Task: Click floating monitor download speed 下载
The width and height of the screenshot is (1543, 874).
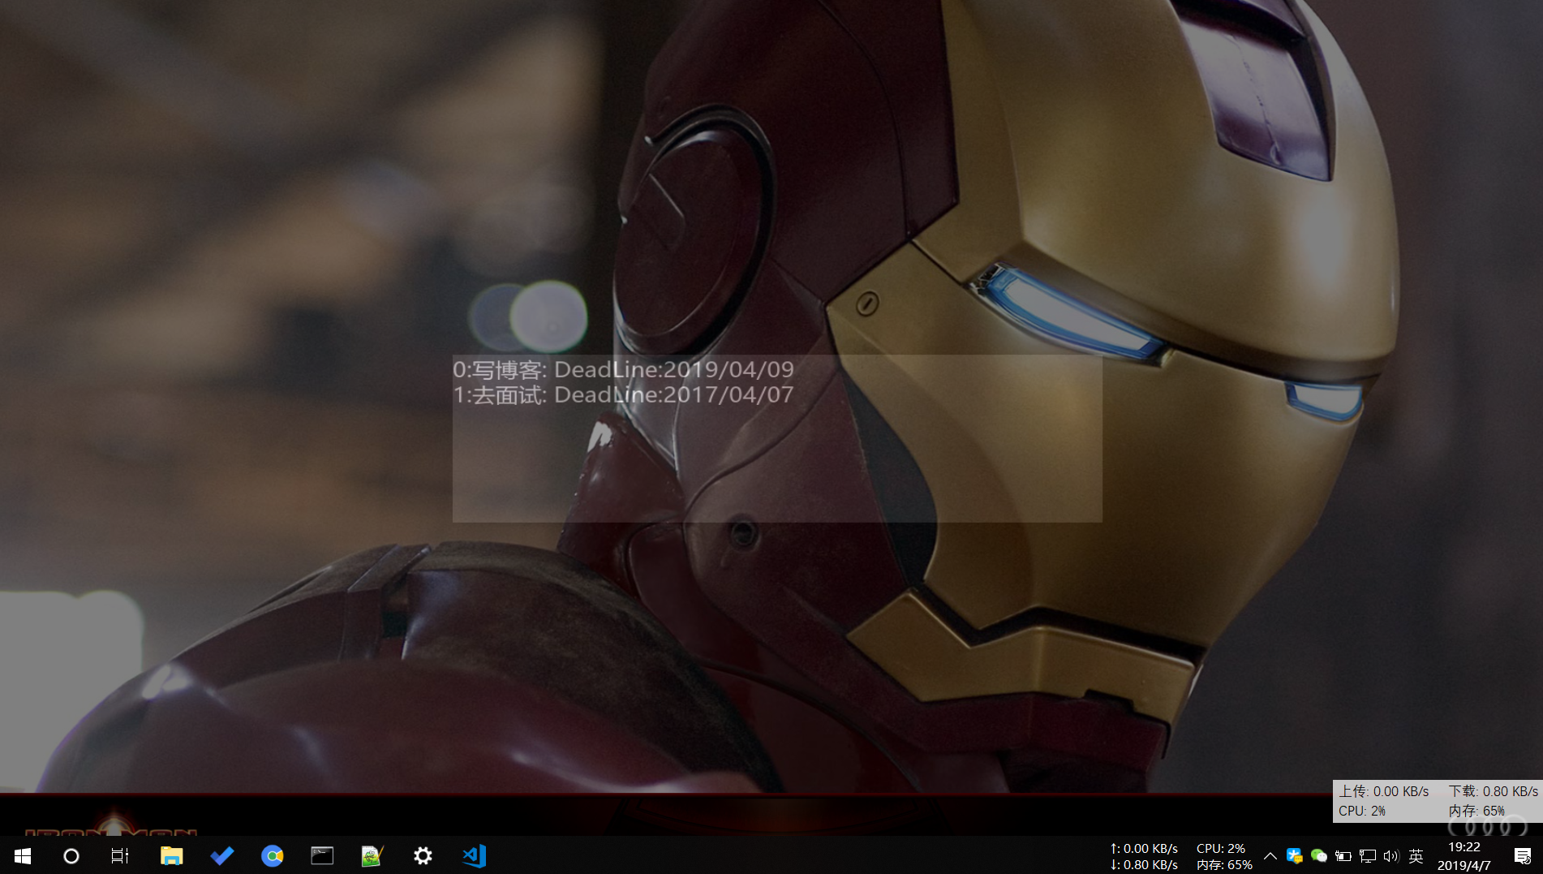Action: tap(1494, 791)
